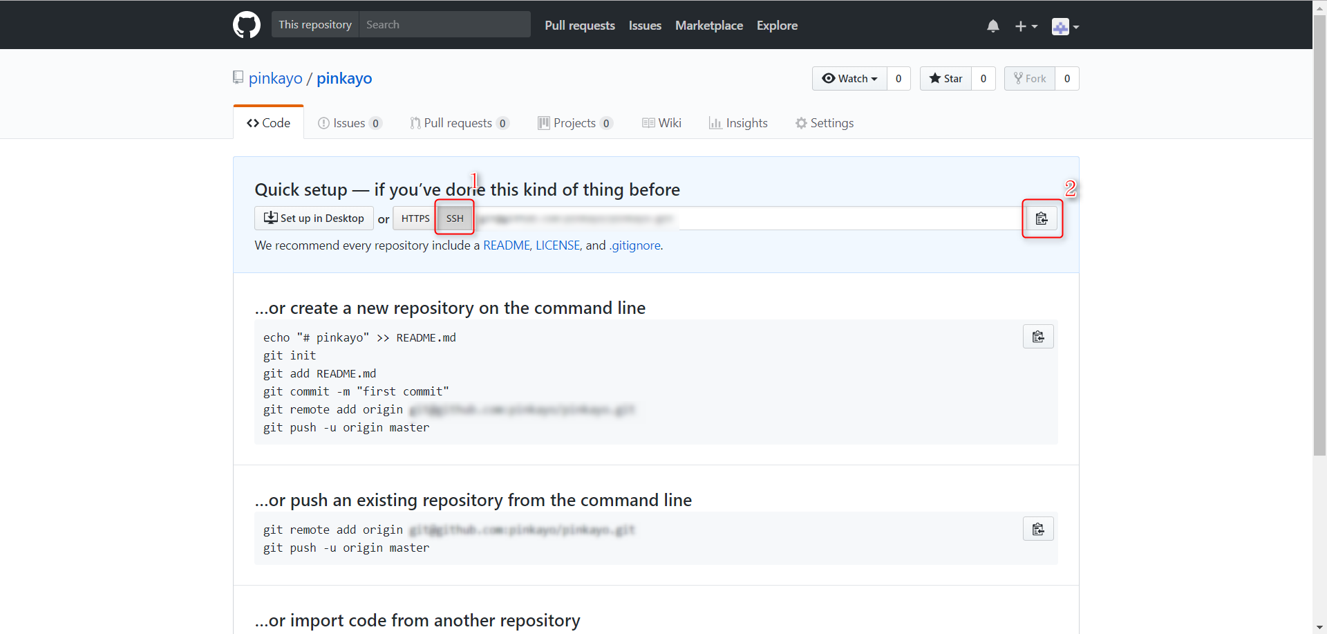Open the Pull requests repository tab
The image size is (1327, 634).
point(459,123)
